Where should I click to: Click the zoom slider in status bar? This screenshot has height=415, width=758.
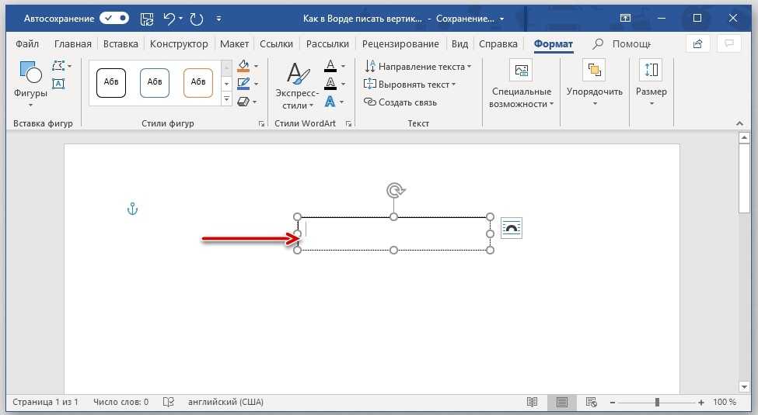[657, 402]
